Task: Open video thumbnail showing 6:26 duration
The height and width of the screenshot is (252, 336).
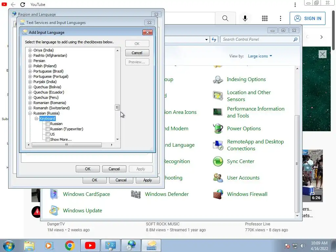Action: pyautogui.click(x=312, y=176)
